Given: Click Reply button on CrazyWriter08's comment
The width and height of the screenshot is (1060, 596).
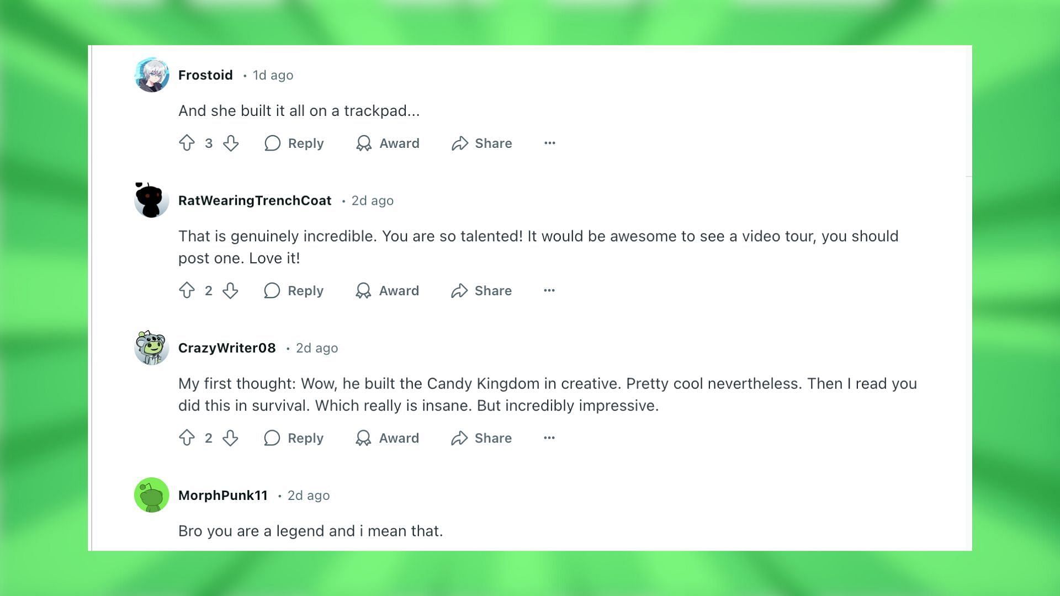Looking at the screenshot, I should click(x=293, y=438).
